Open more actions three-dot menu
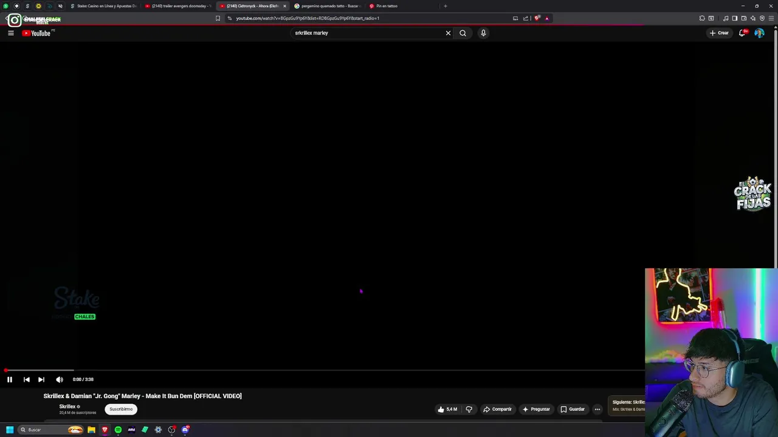The height and width of the screenshot is (437, 778). click(x=597, y=409)
